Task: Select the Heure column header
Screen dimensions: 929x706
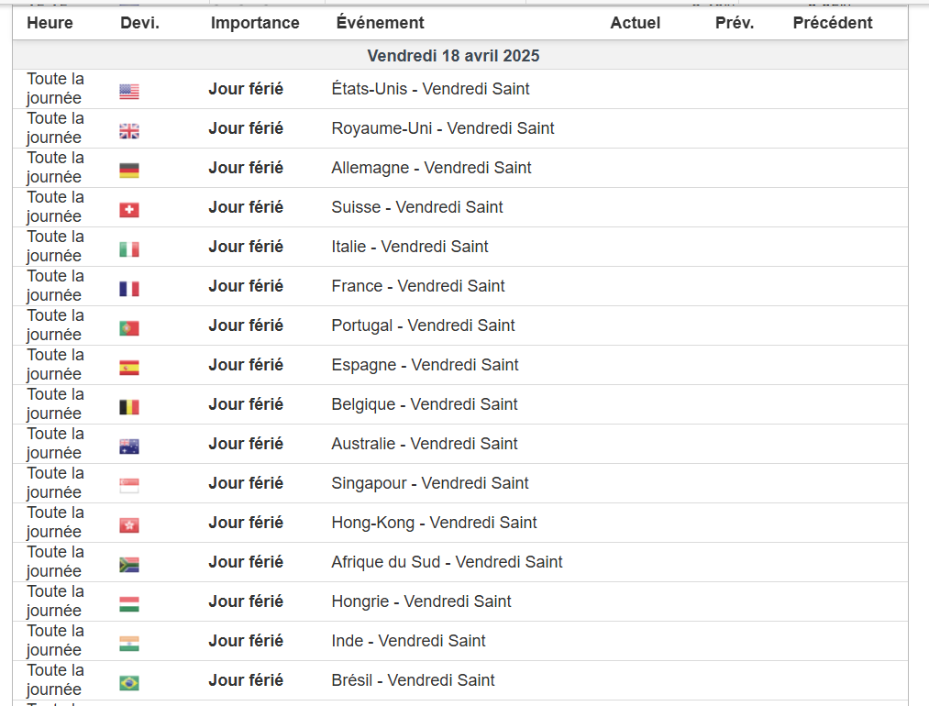Action: 50,23
